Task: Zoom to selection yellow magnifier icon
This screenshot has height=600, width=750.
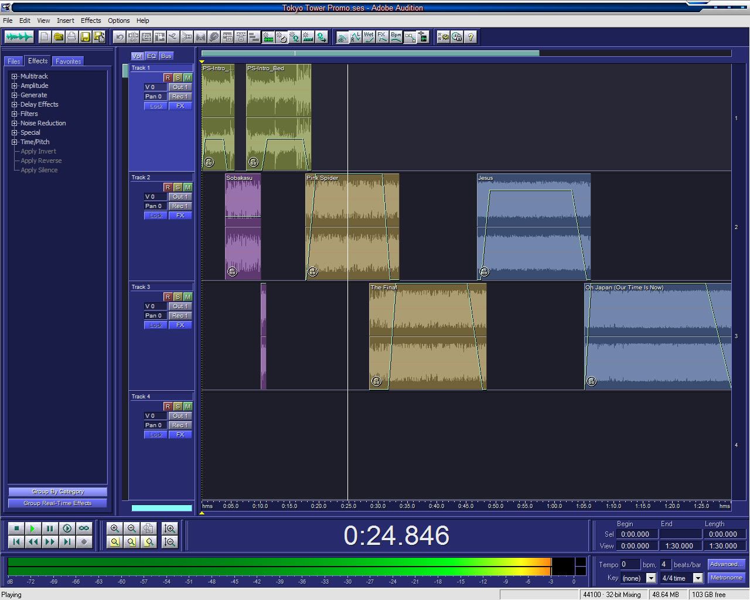Action: [115, 542]
